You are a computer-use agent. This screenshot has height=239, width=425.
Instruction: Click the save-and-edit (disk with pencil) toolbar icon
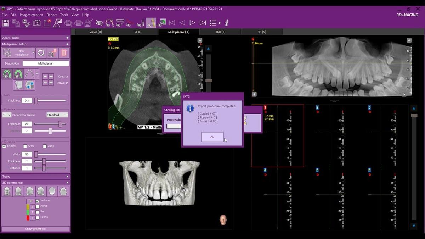coord(26,23)
